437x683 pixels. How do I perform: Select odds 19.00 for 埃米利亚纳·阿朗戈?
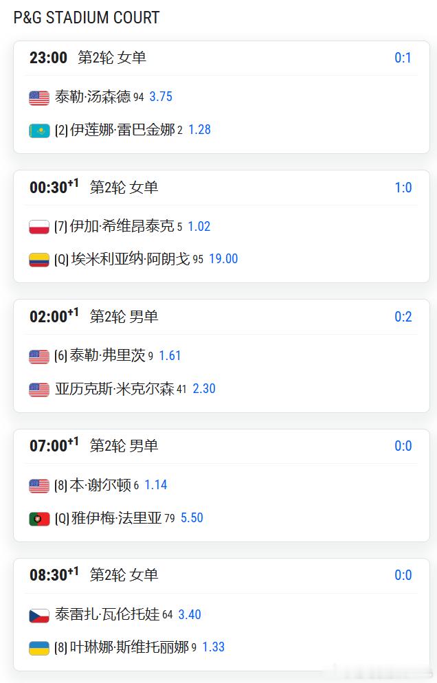223,259
